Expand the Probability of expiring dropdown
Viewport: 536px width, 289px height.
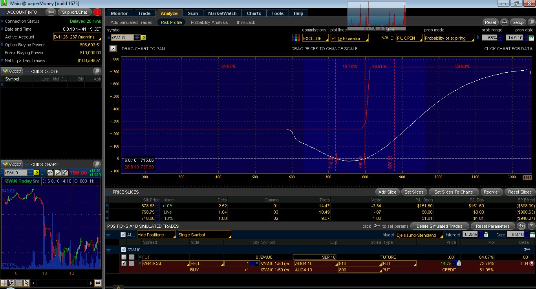449,38
